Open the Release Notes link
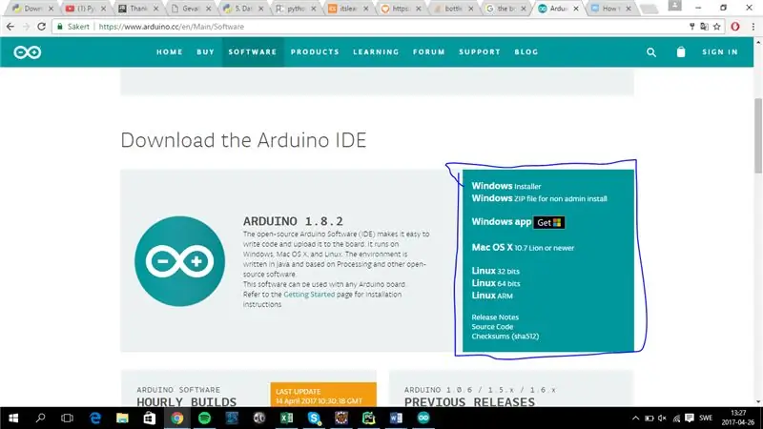 pyautogui.click(x=495, y=317)
